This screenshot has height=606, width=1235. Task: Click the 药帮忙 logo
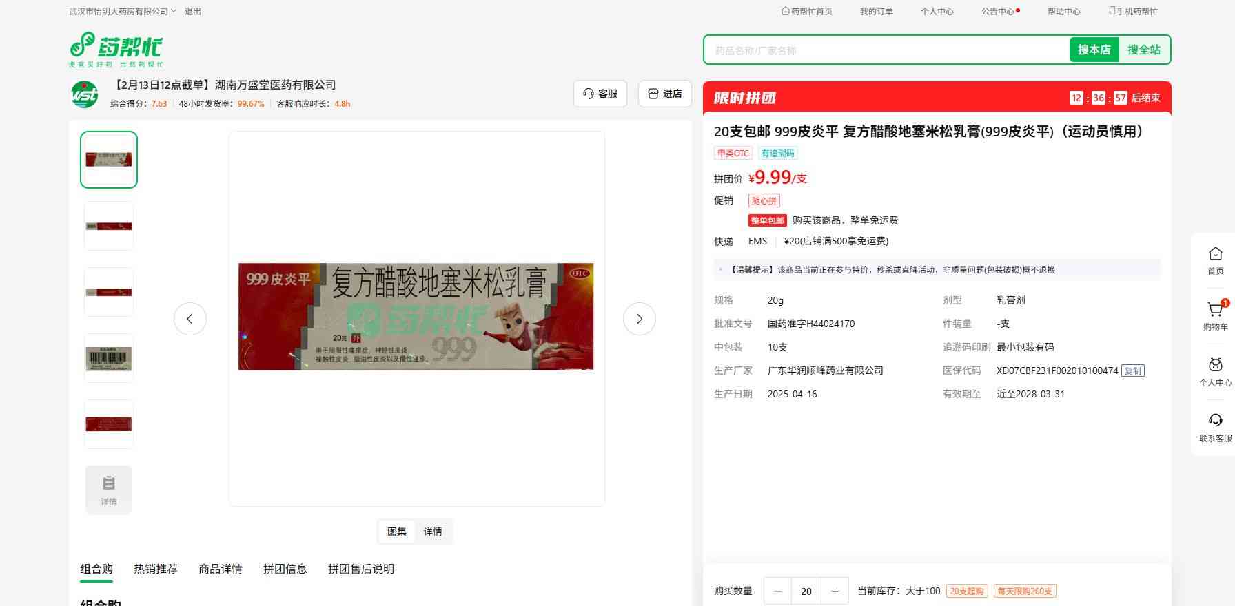click(x=116, y=50)
